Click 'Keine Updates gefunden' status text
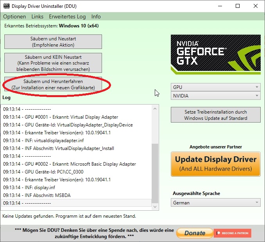 [69, 216]
